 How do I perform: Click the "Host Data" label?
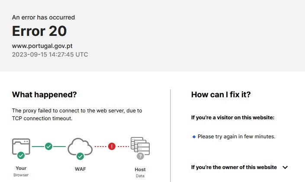pos(140,172)
